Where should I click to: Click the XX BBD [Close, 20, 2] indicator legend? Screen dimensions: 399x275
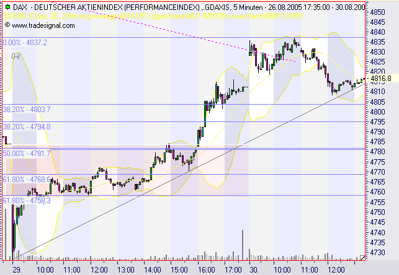pos(153,16)
